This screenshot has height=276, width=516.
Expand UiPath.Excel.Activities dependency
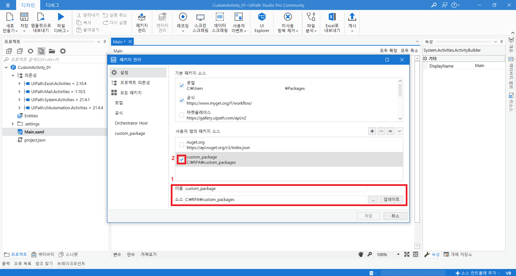coord(19,83)
